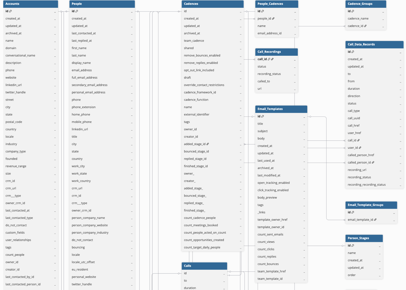The width and height of the screenshot is (406, 290).
Task: Click the link icon on email_template_id in Email_Template_Groups
Action: (376, 220)
